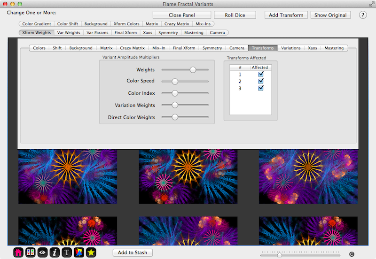Toggle the Matrix segment in top row
This screenshot has width=376, height=259.
[152, 24]
